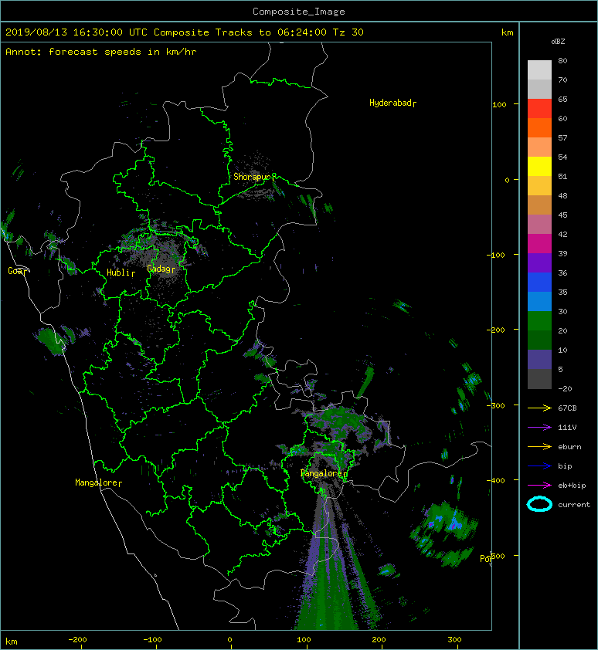Select the magenta 42-39 dBZ color swatch
The height and width of the screenshot is (650, 598).
click(x=539, y=244)
